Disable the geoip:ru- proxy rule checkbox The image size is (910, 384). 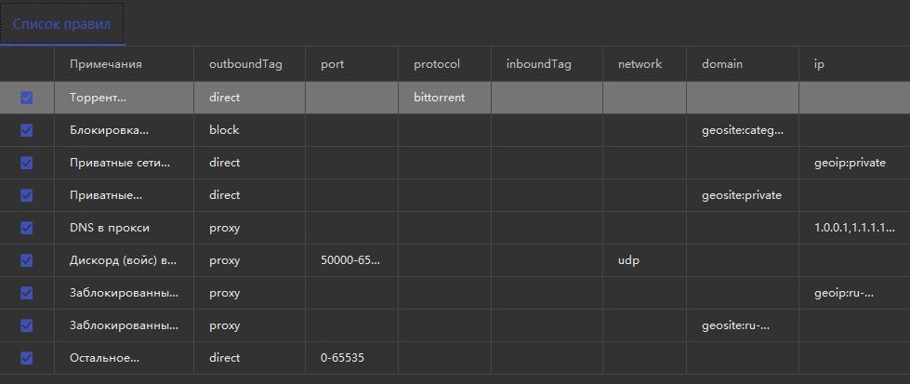click(27, 293)
